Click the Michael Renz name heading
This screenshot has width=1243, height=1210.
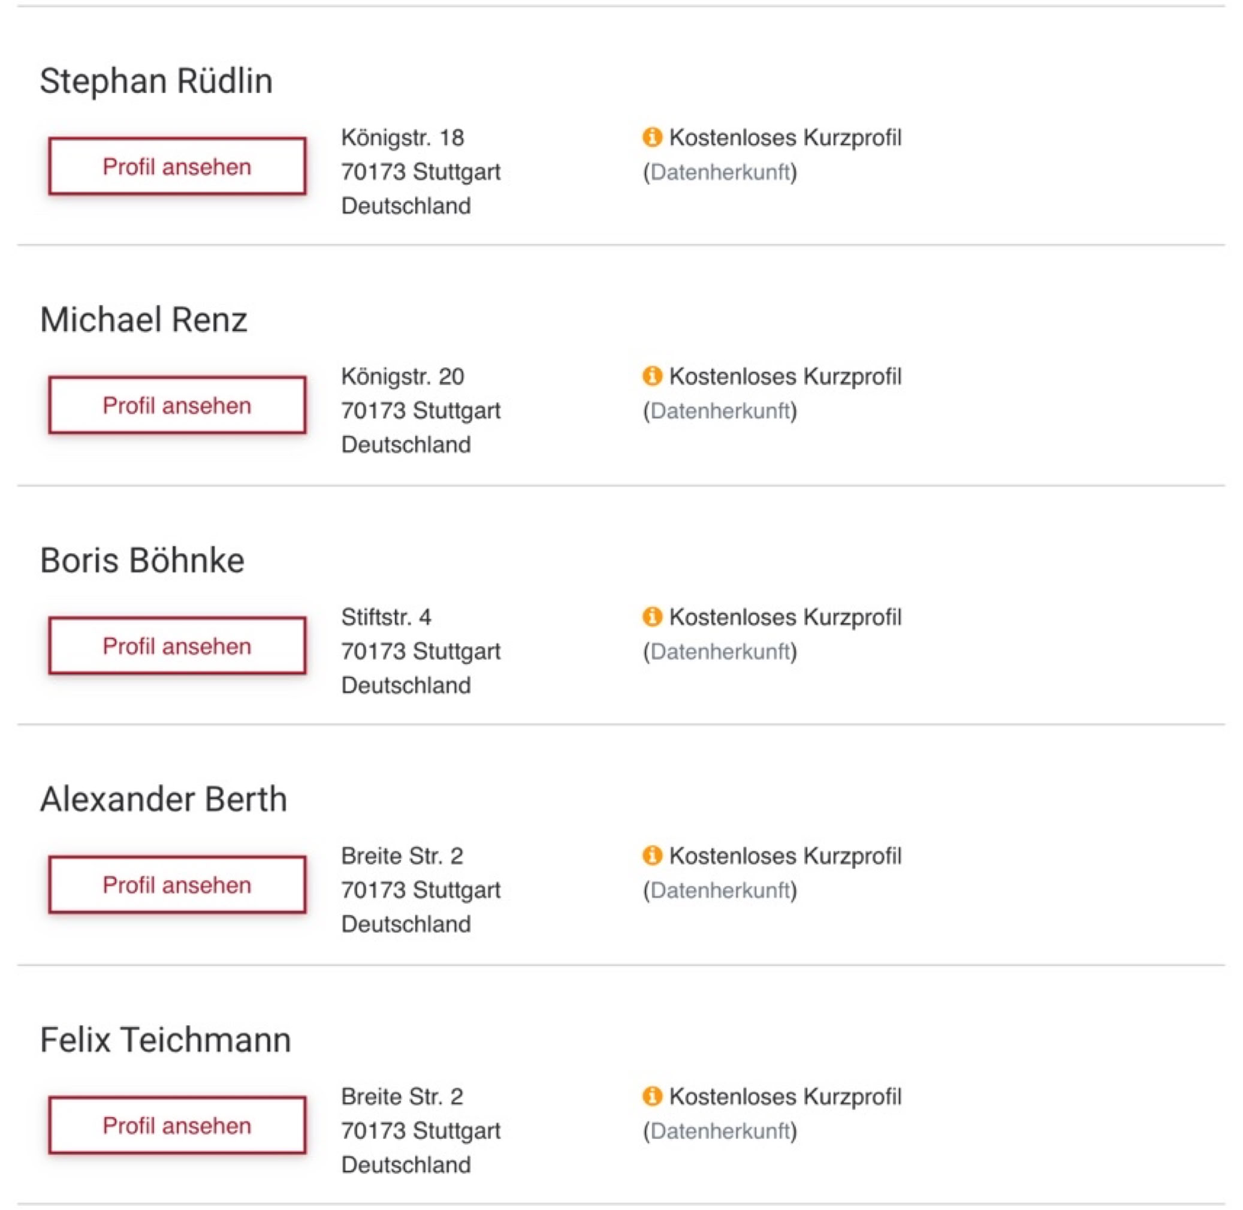[144, 320]
